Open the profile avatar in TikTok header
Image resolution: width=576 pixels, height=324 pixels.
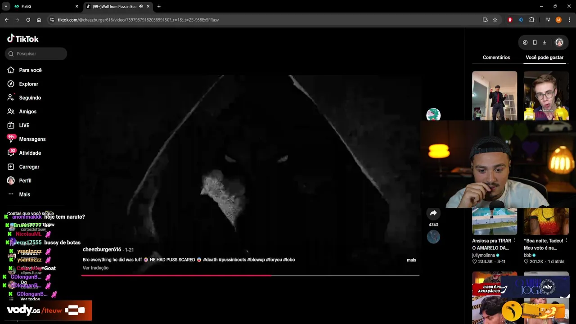tap(559, 42)
